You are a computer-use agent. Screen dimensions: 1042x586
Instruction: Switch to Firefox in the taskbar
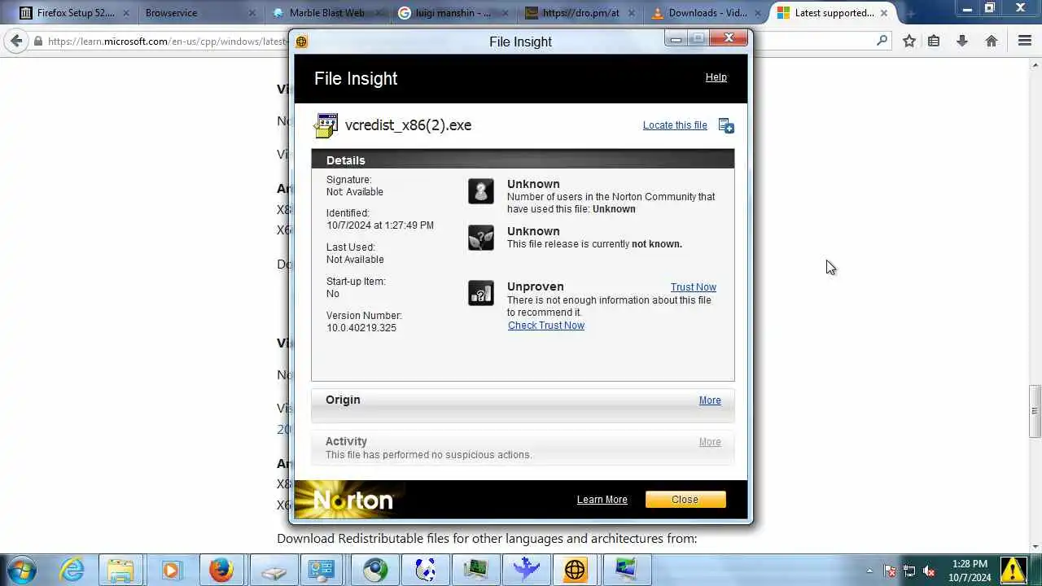[221, 570]
